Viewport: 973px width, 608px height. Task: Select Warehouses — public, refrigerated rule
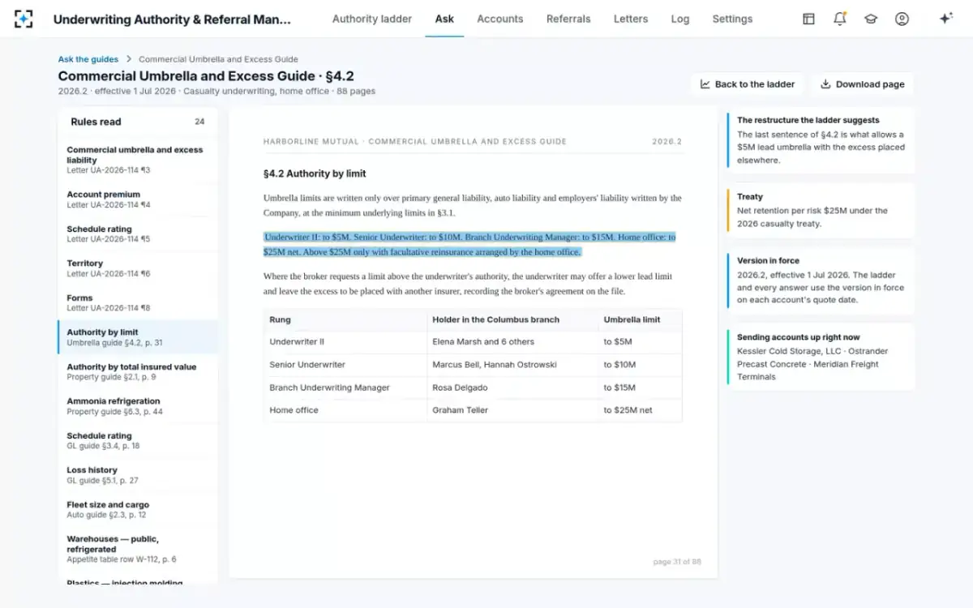[137, 549]
